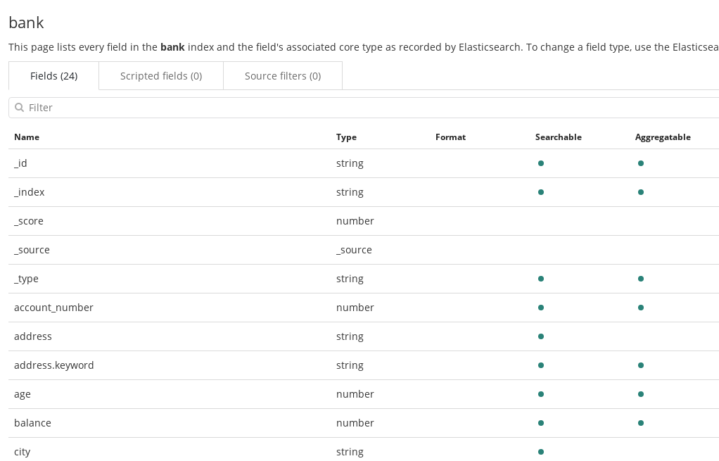This screenshot has height=461, width=719.
Task: Sort by the Aggregatable column header
Action: [663, 137]
